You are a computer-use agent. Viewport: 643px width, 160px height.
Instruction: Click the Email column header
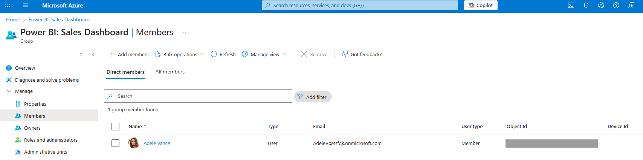pyautogui.click(x=319, y=126)
